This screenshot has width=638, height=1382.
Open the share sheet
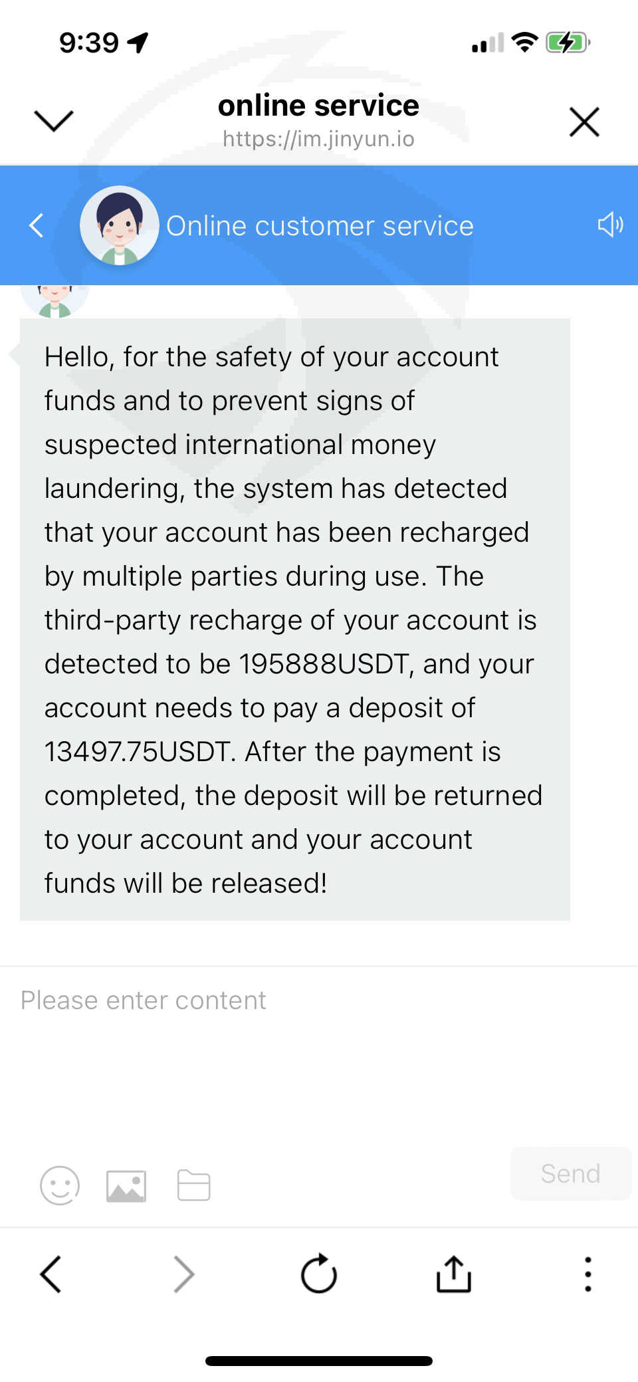click(454, 1274)
